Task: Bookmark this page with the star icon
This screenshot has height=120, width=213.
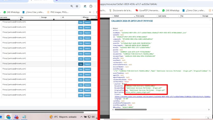Action: point(77,6)
